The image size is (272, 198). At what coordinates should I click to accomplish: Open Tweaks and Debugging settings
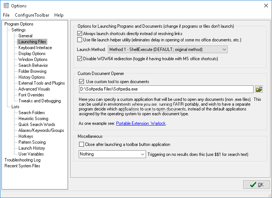click(x=40, y=101)
